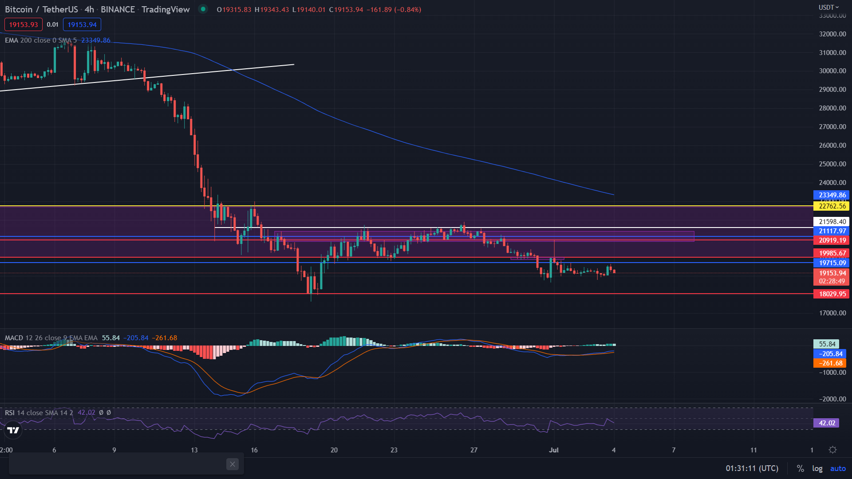Click the blue 23349.86 EMA price label
Image resolution: width=852 pixels, height=479 pixels.
[831, 195]
